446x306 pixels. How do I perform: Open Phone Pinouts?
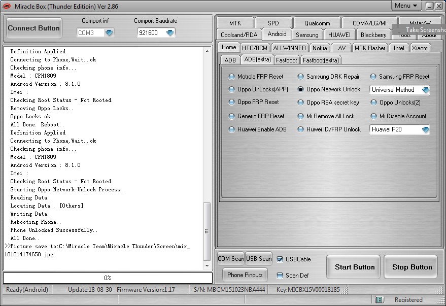click(245, 275)
